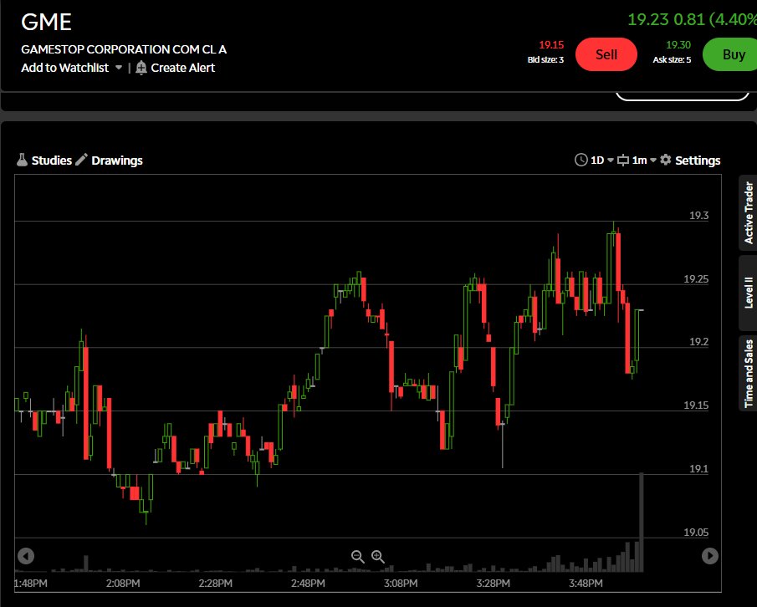Open the Drawings pencil tool
This screenshot has height=607, width=757.
point(82,160)
